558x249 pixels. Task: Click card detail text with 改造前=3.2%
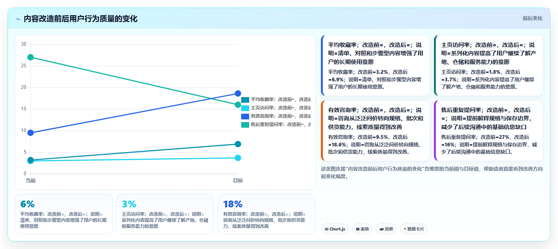coord(374,79)
